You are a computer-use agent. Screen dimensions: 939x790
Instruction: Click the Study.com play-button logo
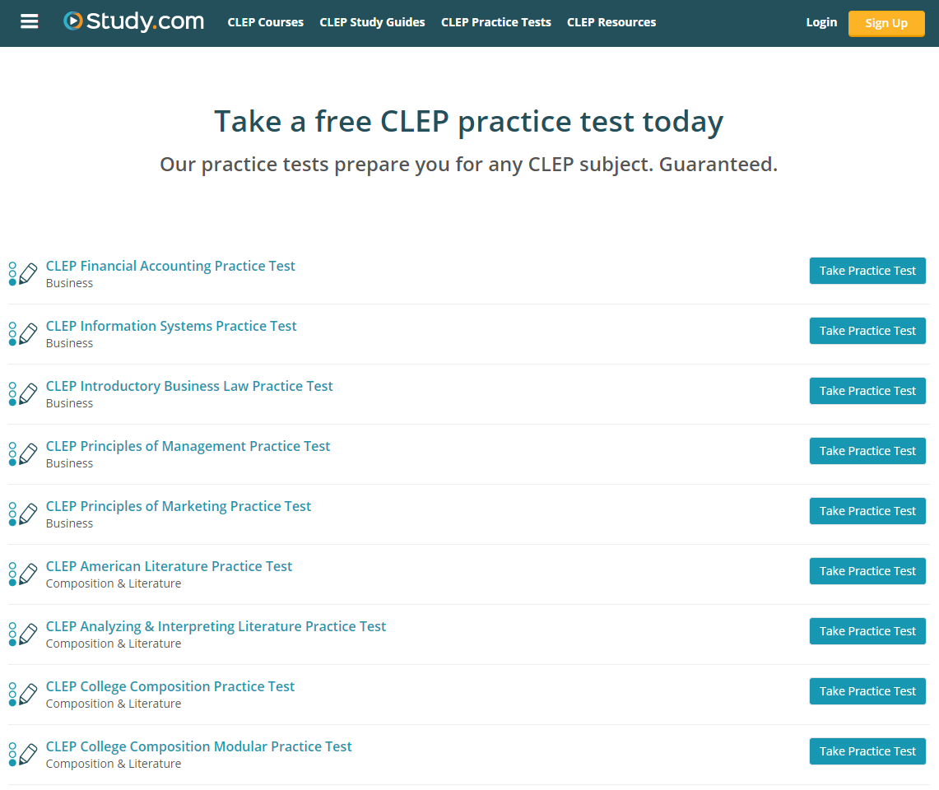tap(75, 21)
